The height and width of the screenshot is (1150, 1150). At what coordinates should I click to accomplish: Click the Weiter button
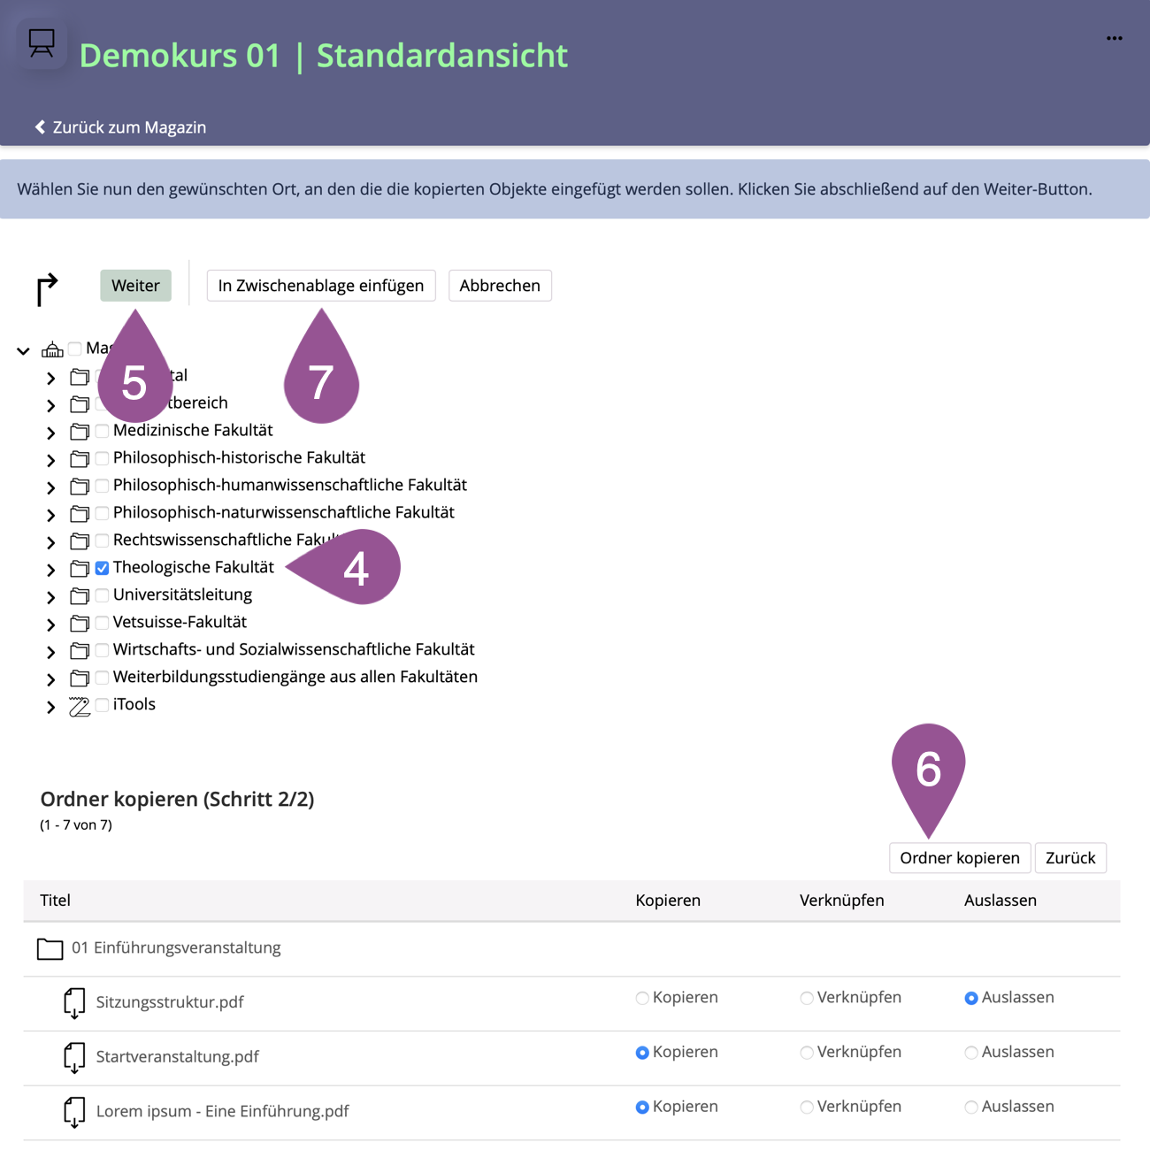click(x=135, y=286)
